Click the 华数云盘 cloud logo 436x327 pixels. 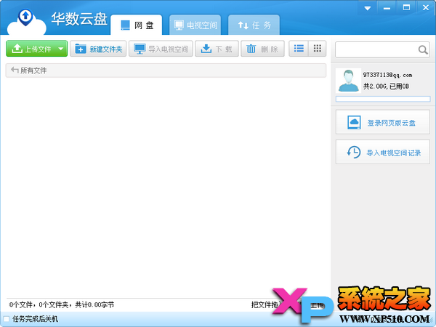tap(26, 23)
